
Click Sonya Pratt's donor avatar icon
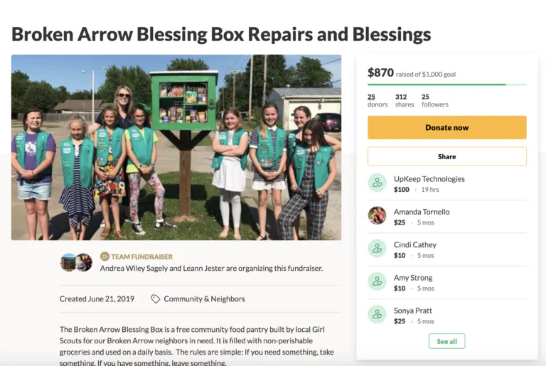click(x=377, y=314)
